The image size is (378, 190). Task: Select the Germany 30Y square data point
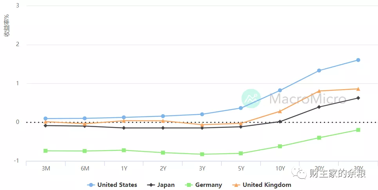pyautogui.click(x=358, y=130)
